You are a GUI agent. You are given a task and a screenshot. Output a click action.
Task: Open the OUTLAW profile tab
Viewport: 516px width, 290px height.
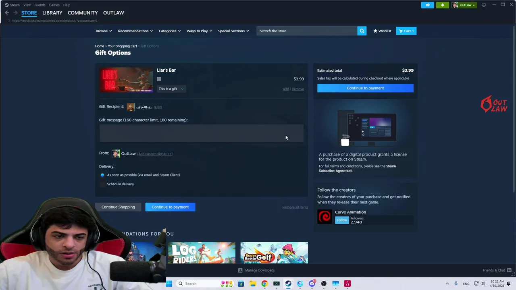tap(113, 13)
